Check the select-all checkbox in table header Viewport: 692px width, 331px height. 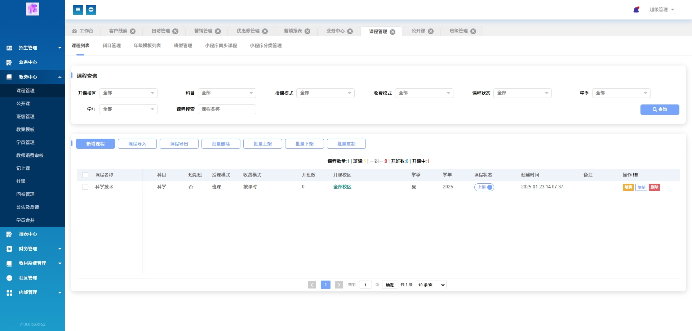tap(85, 175)
